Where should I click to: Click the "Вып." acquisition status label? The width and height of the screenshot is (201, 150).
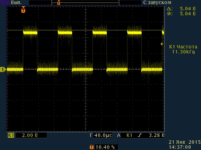16,2
